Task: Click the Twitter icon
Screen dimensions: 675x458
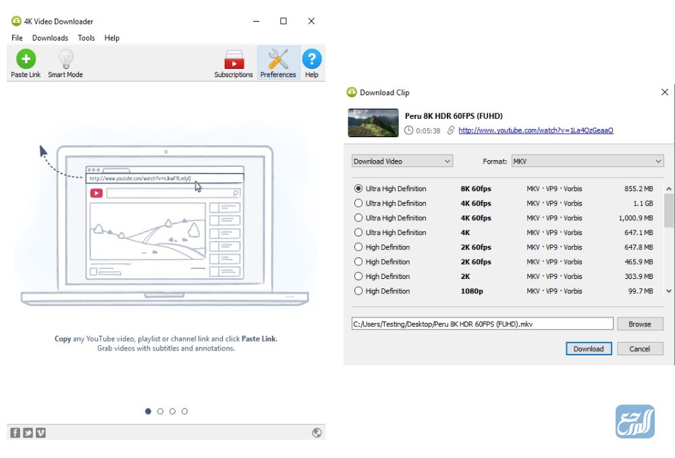Action: coord(28,432)
